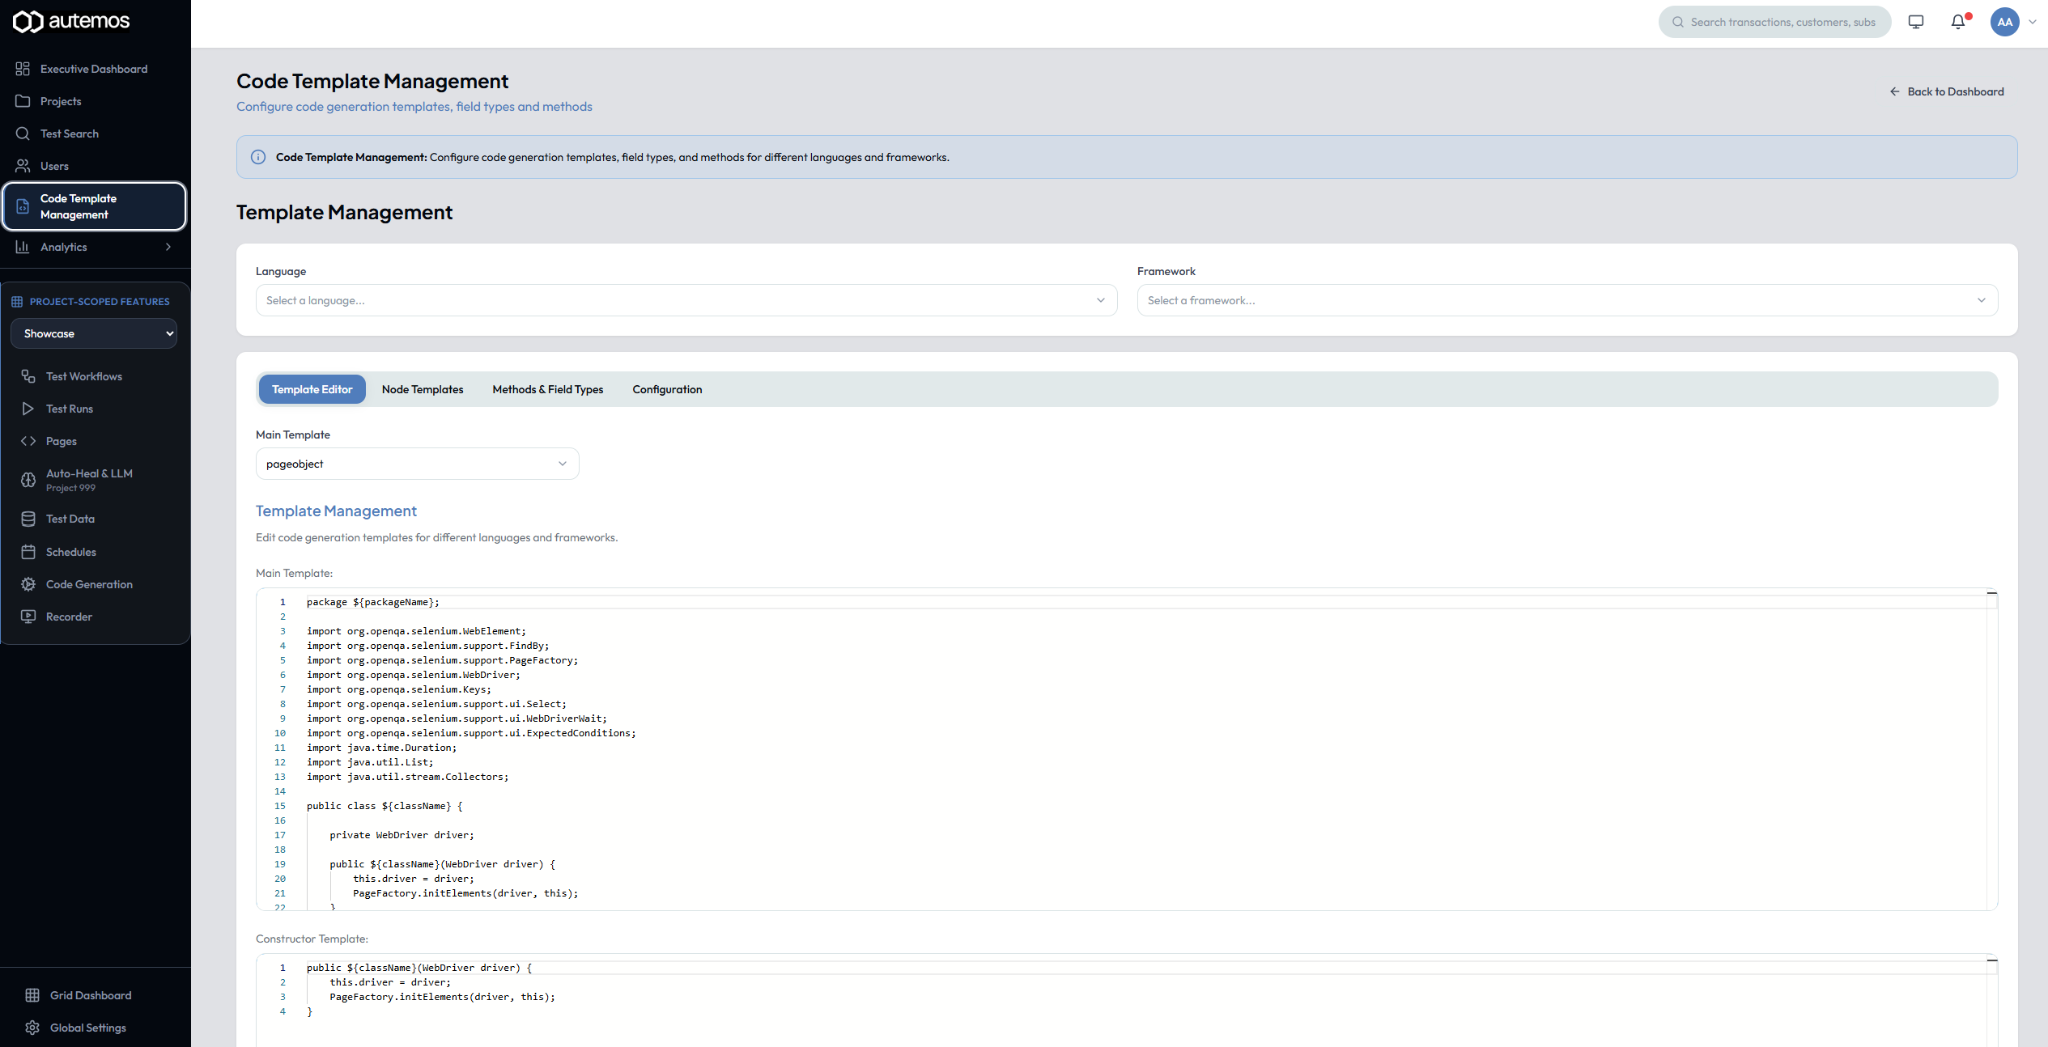This screenshot has width=2048, height=1047.
Task: Expand the Analytics submenu chevron
Action: click(168, 247)
